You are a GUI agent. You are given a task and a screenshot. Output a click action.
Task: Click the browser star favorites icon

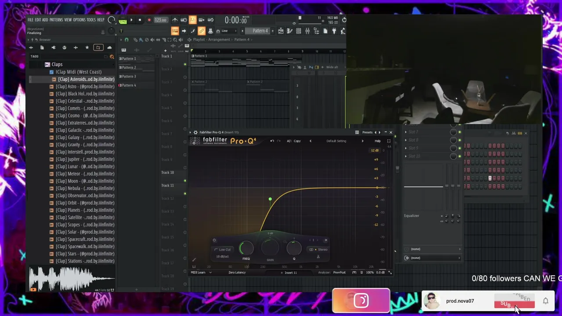[x=87, y=47]
